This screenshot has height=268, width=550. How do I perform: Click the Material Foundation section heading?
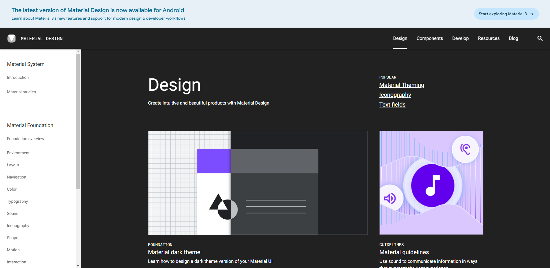30,125
